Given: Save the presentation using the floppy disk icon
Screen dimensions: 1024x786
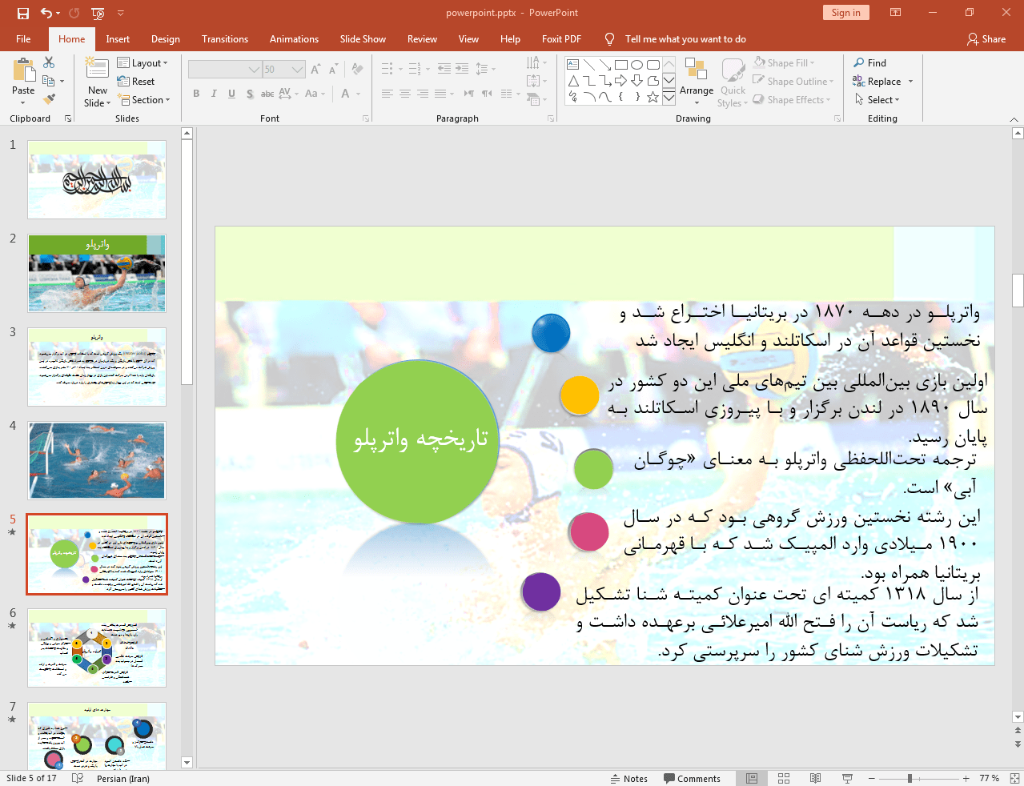Looking at the screenshot, I should 22,13.
